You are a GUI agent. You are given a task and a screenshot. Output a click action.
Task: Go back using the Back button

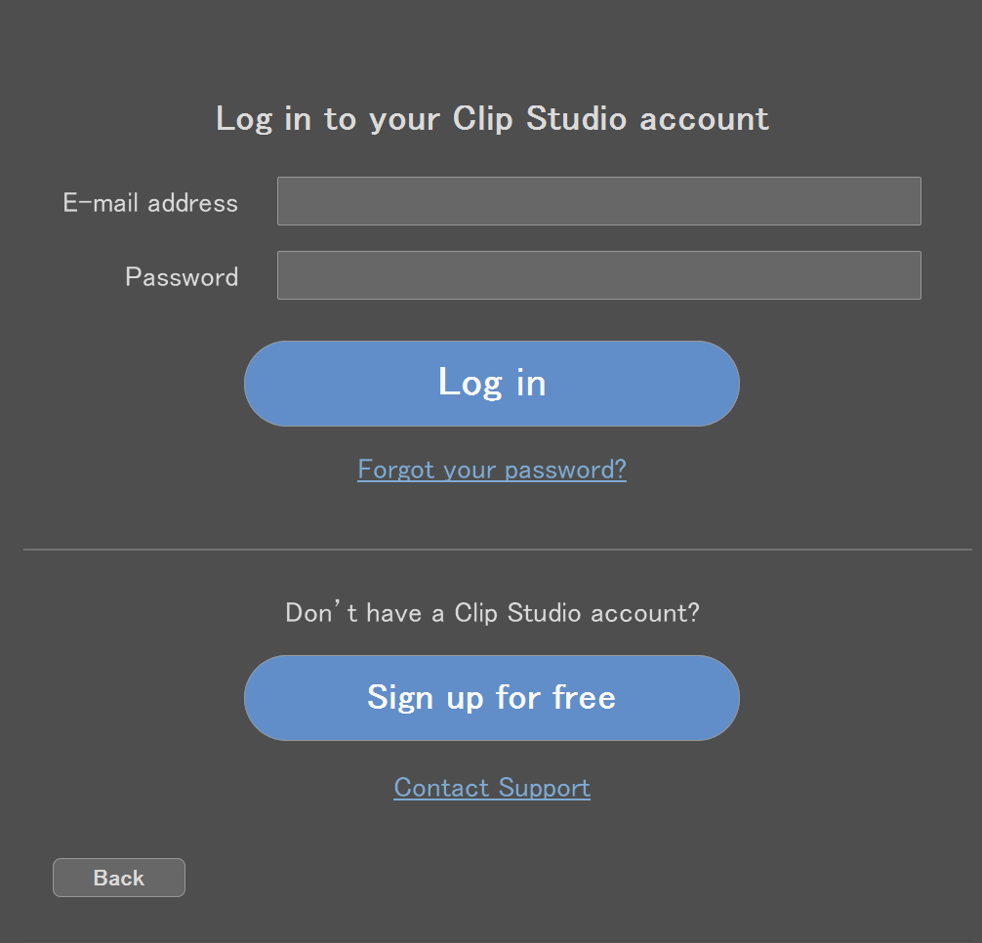[118, 878]
